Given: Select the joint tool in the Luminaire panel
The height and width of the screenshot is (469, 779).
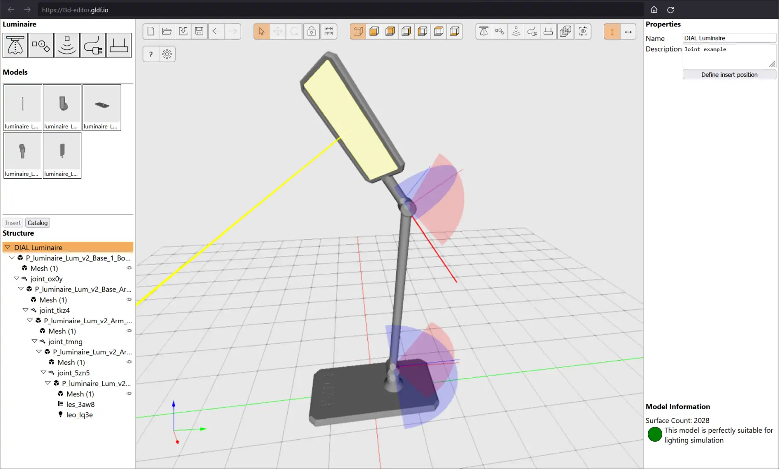Looking at the screenshot, I should pyautogui.click(x=41, y=45).
